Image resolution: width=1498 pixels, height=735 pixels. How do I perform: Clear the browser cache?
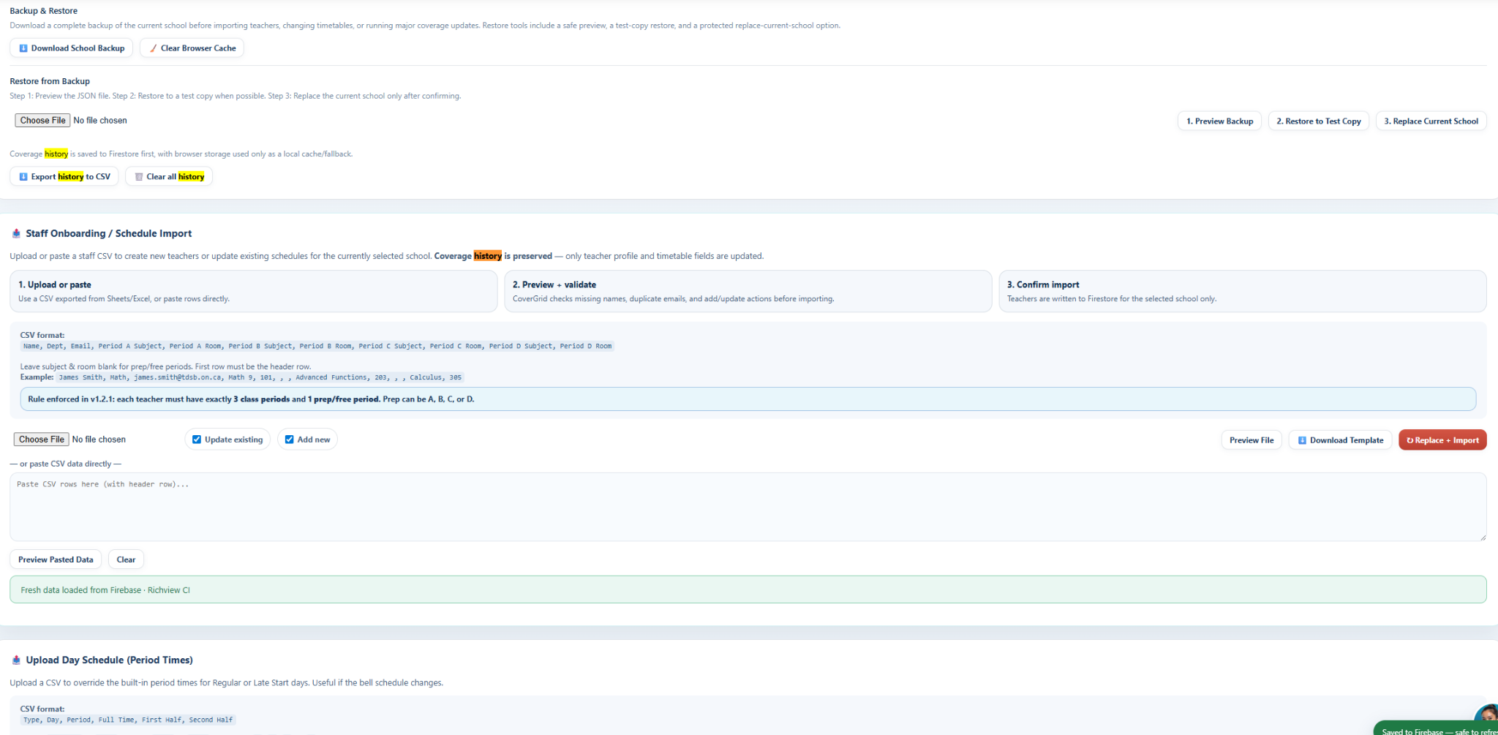(x=192, y=48)
